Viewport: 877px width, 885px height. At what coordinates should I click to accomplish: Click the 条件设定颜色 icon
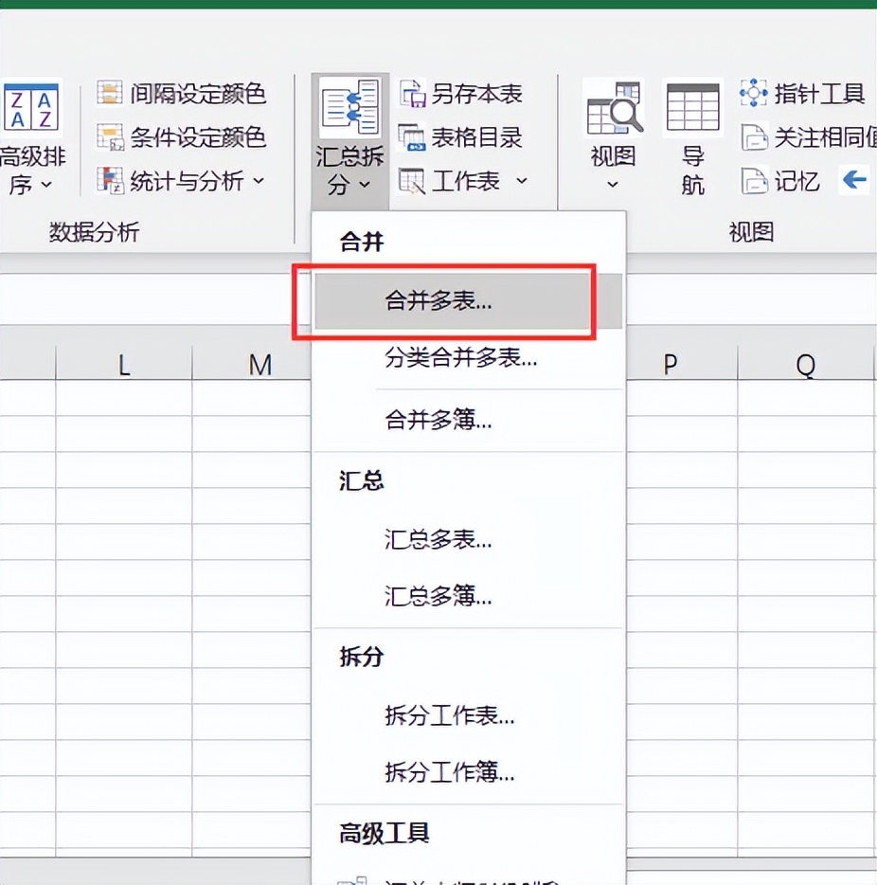(x=111, y=137)
